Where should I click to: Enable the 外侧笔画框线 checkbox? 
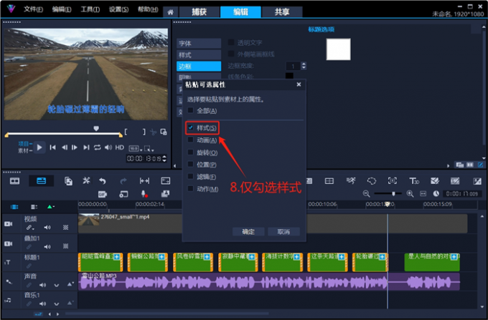pyautogui.click(x=231, y=54)
